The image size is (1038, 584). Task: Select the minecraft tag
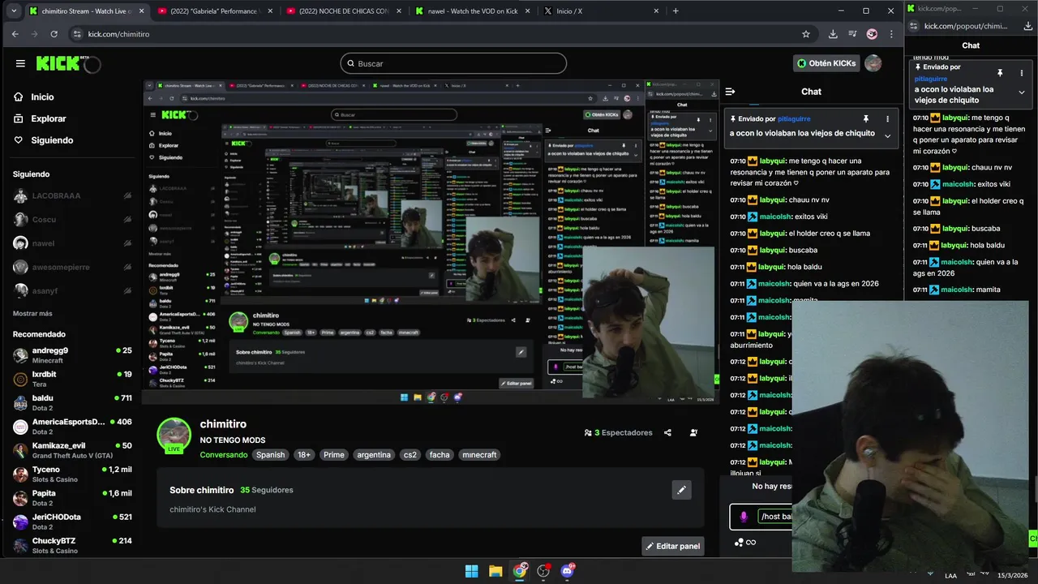(x=479, y=455)
